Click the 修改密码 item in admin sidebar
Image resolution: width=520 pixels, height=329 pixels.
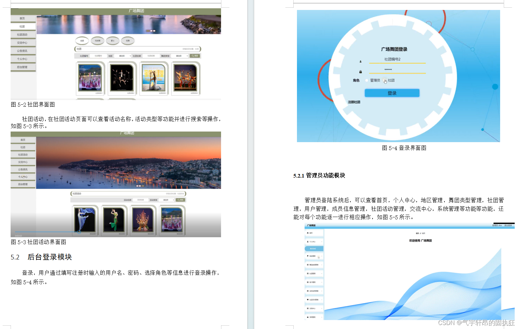coord(314,248)
